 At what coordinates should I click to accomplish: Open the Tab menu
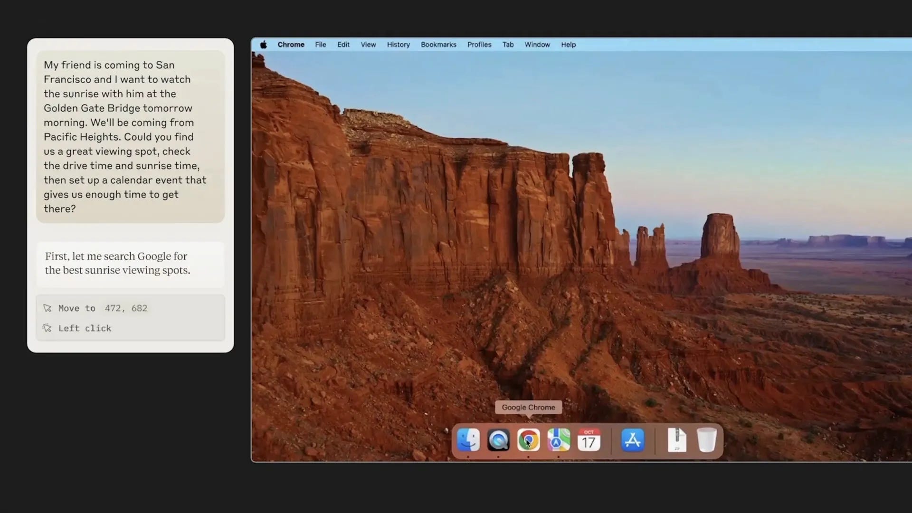508,45
